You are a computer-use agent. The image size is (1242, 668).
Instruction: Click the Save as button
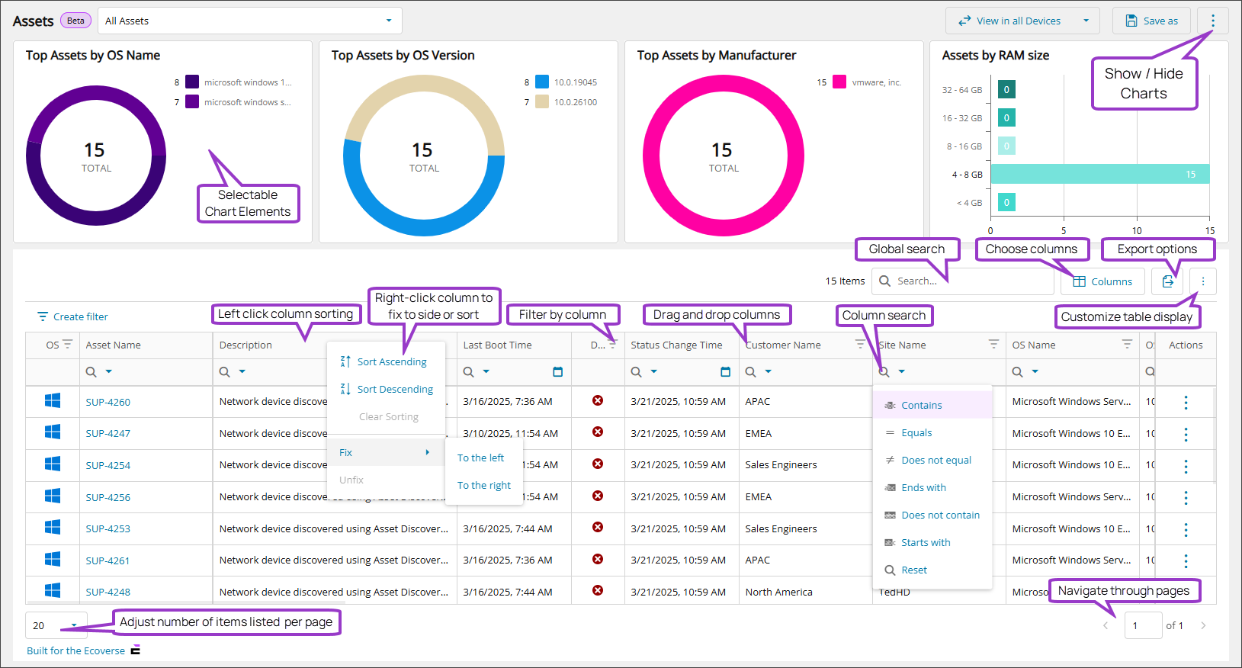[x=1151, y=21]
